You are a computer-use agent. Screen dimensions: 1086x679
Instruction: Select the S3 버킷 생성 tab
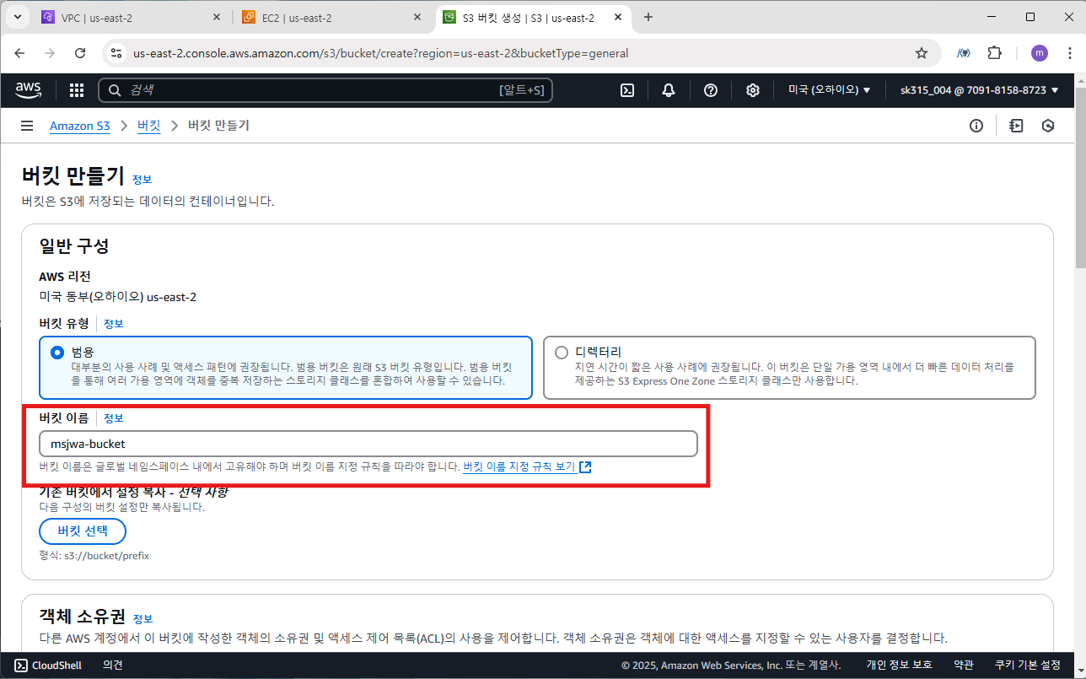pyautogui.click(x=533, y=17)
